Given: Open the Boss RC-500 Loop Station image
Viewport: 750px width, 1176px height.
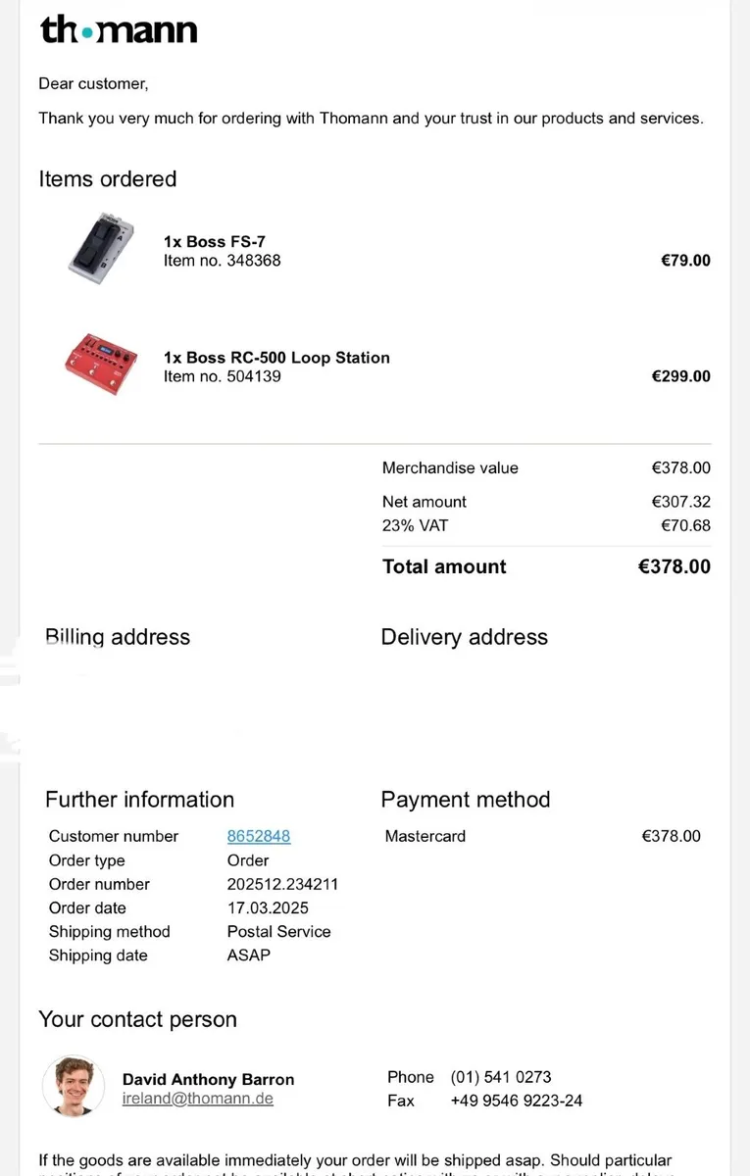Looking at the screenshot, I should [98, 364].
